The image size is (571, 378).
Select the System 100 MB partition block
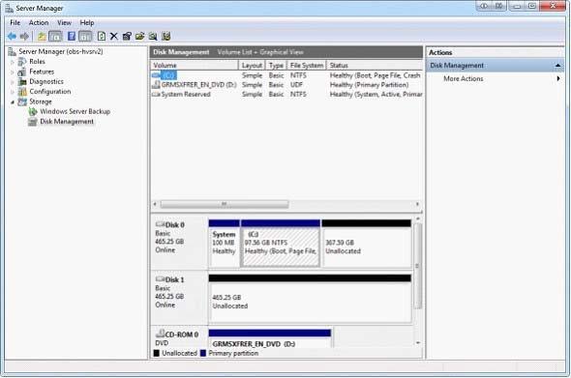coord(224,244)
